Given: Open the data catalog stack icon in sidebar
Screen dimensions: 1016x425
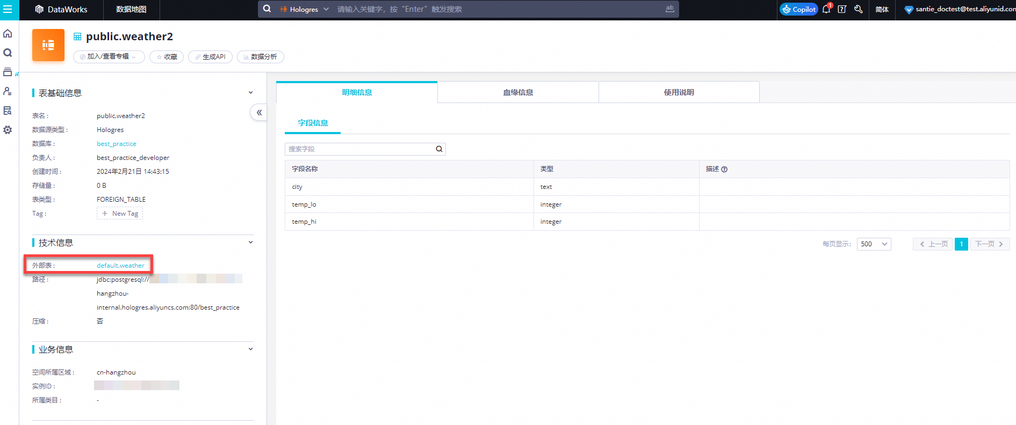Looking at the screenshot, I should [8, 72].
